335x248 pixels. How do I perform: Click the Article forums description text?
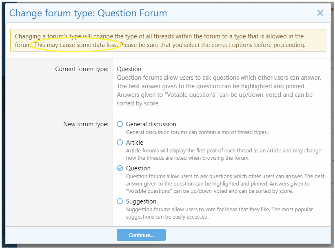223,154
